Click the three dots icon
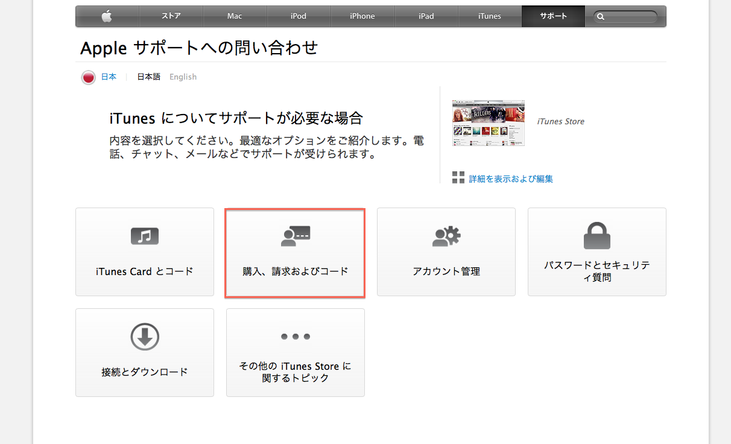 [296, 337]
